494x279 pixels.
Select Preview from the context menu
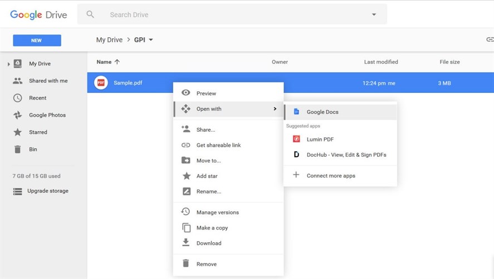pos(206,93)
